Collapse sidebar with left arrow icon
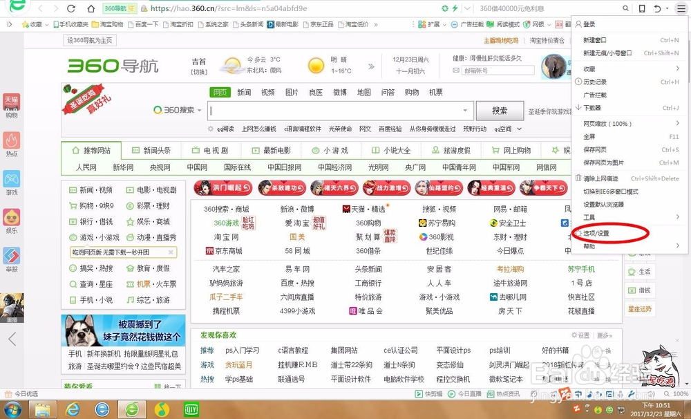Image resolution: width=691 pixels, height=419 pixels. 12,339
